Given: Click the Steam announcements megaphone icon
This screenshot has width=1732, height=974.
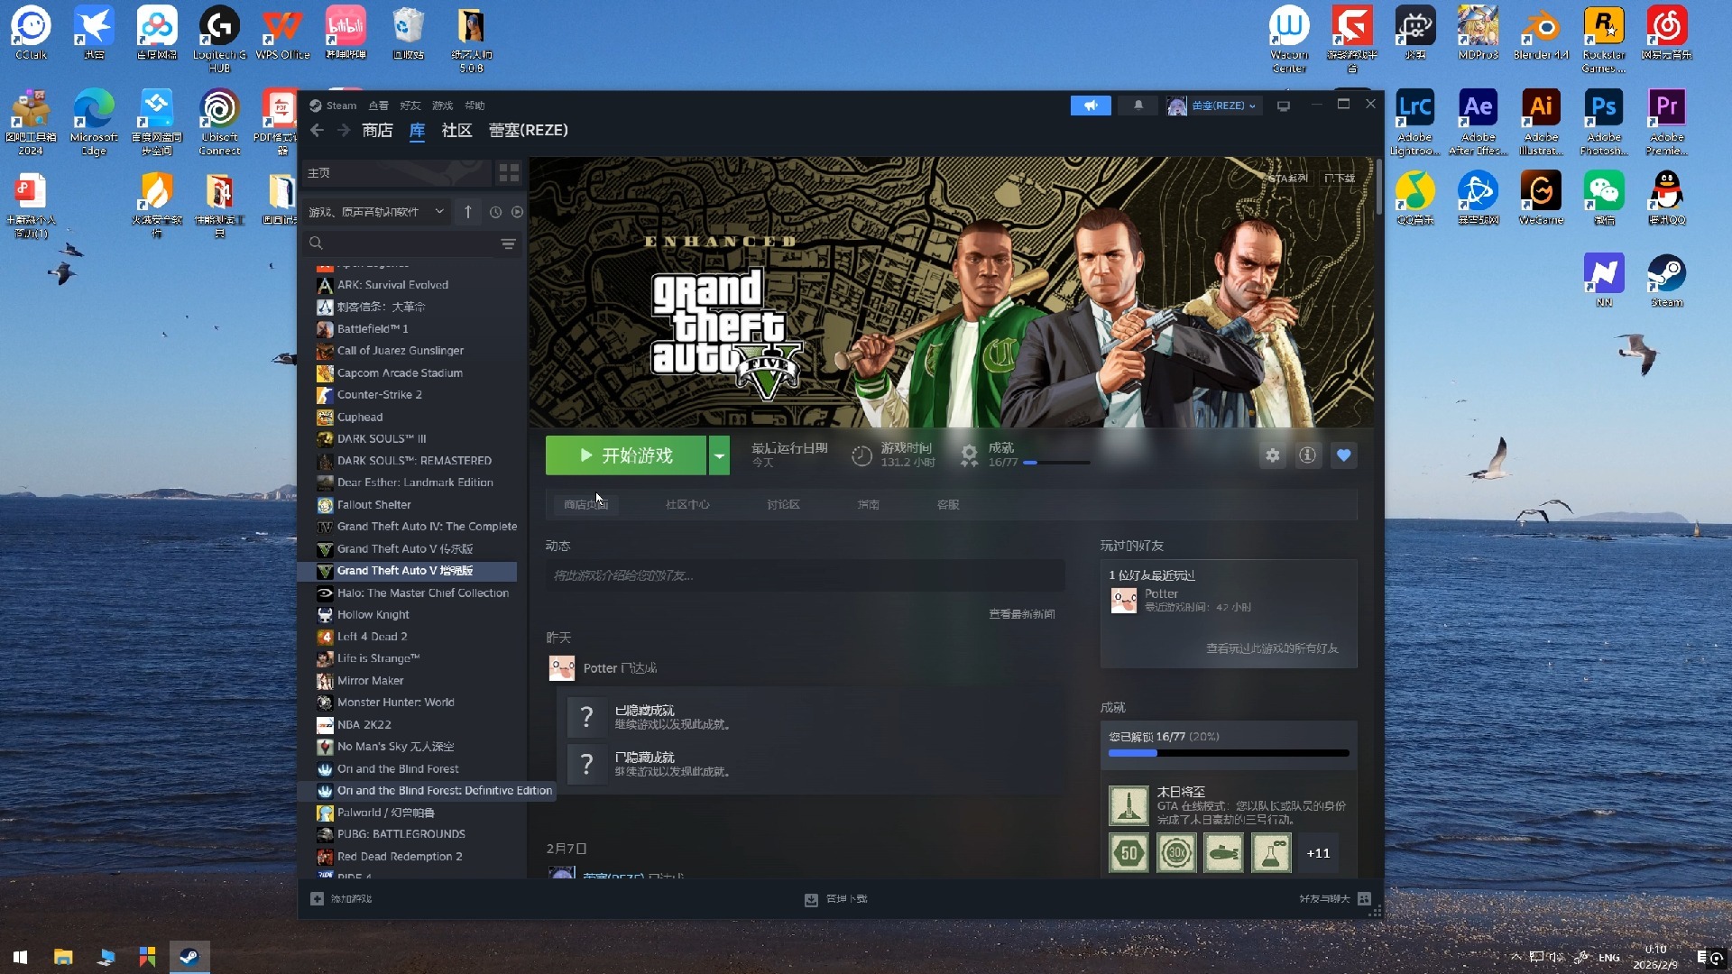Looking at the screenshot, I should (1091, 106).
